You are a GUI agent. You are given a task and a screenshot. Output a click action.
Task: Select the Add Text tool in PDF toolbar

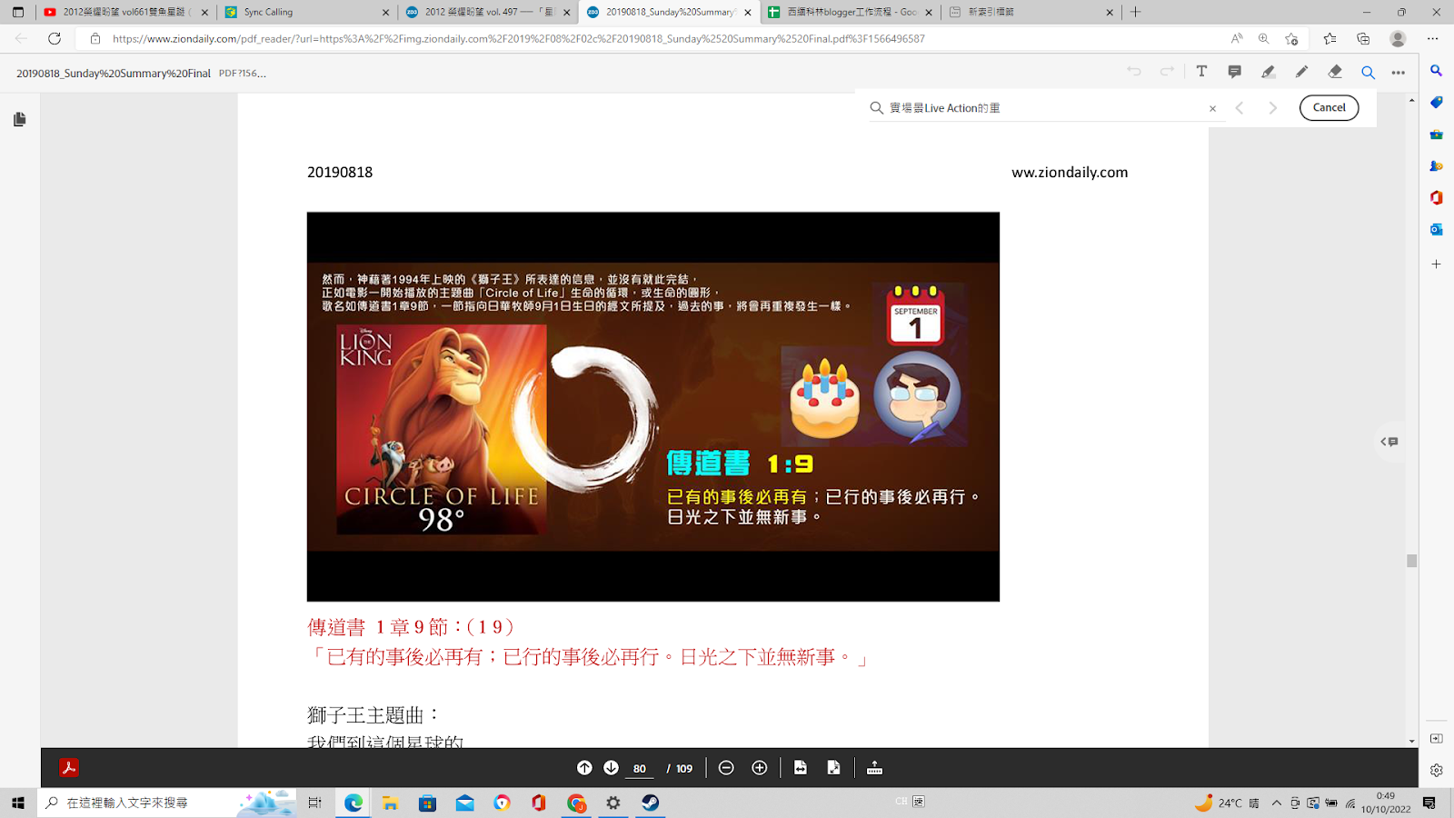coord(1201,72)
